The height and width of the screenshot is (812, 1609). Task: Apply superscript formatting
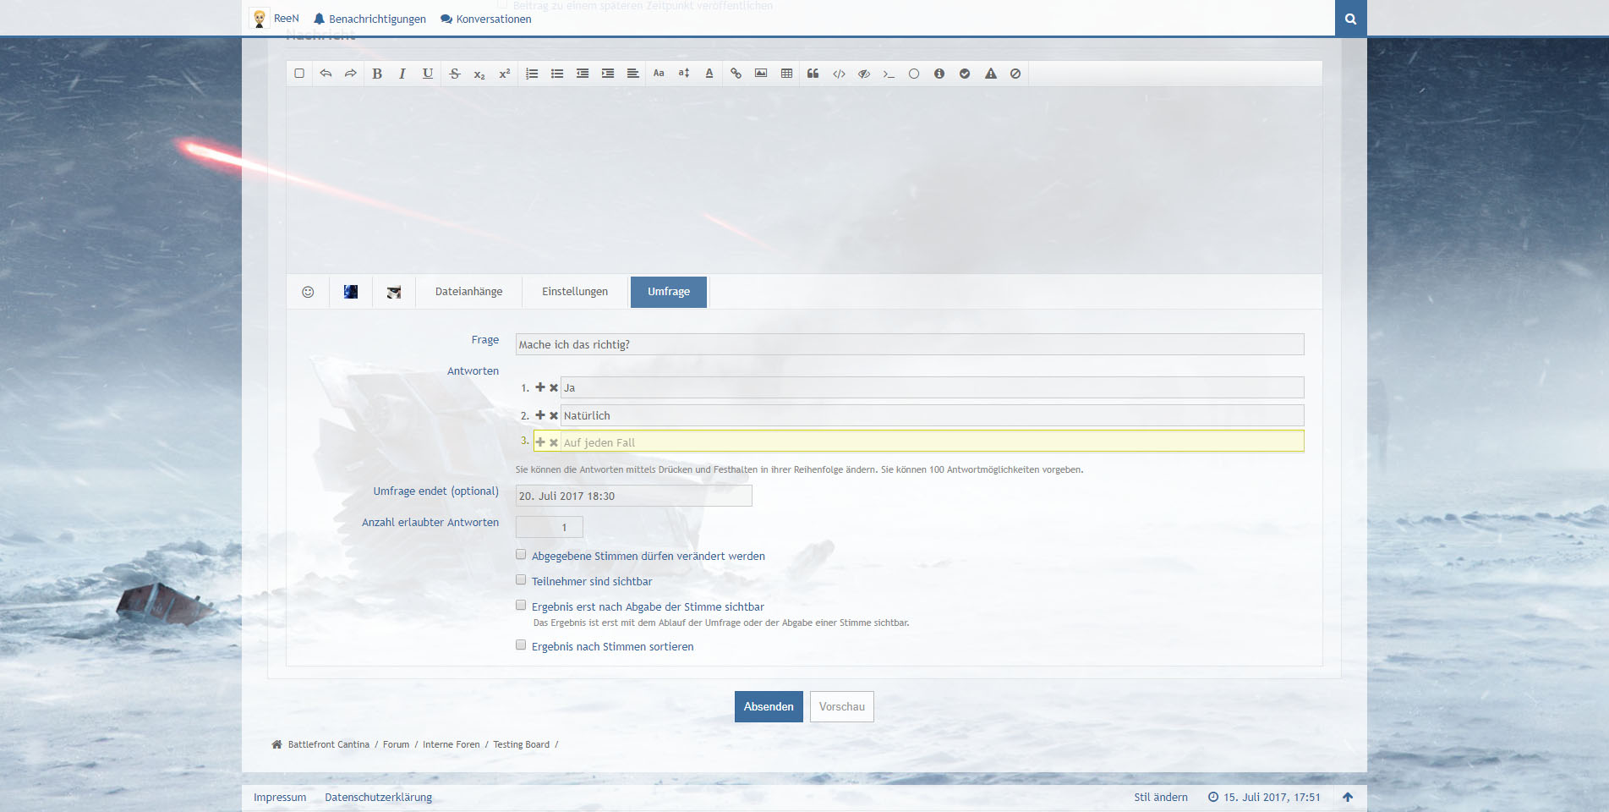click(x=505, y=74)
